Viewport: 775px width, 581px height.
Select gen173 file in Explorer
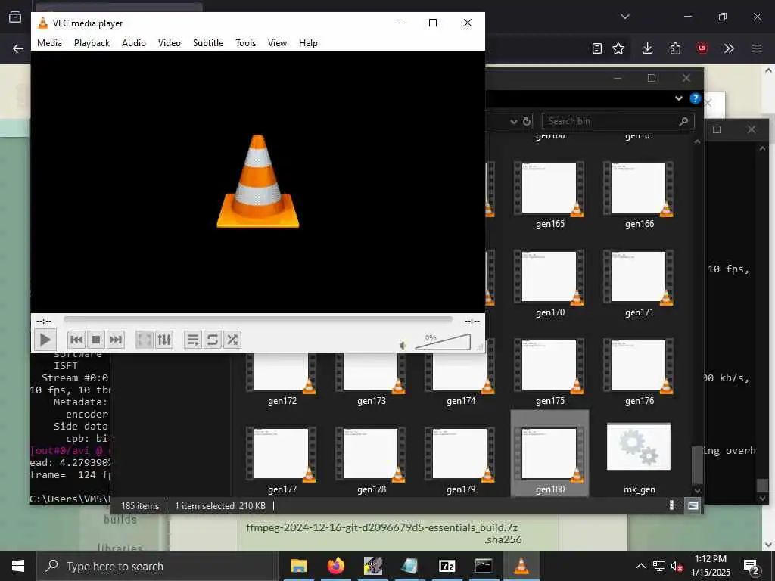click(371, 380)
